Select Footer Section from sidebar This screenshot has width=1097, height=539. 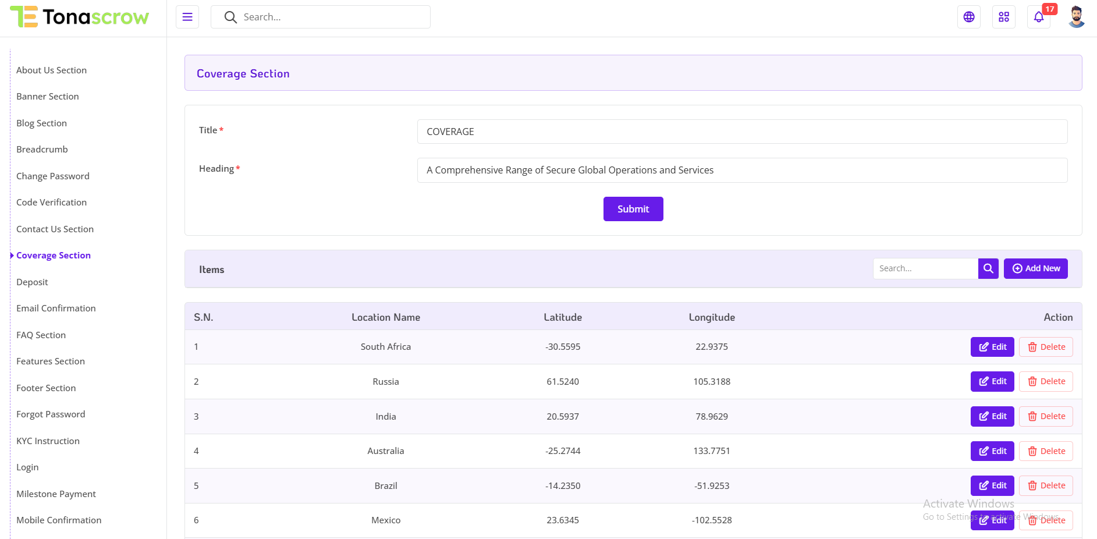46,388
